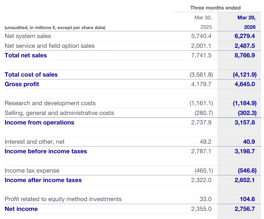This screenshot has height=219, width=264.
Task: Click the 2026 net income value 2,756.7
Action: pyautogui.click(x=245, y=209)
